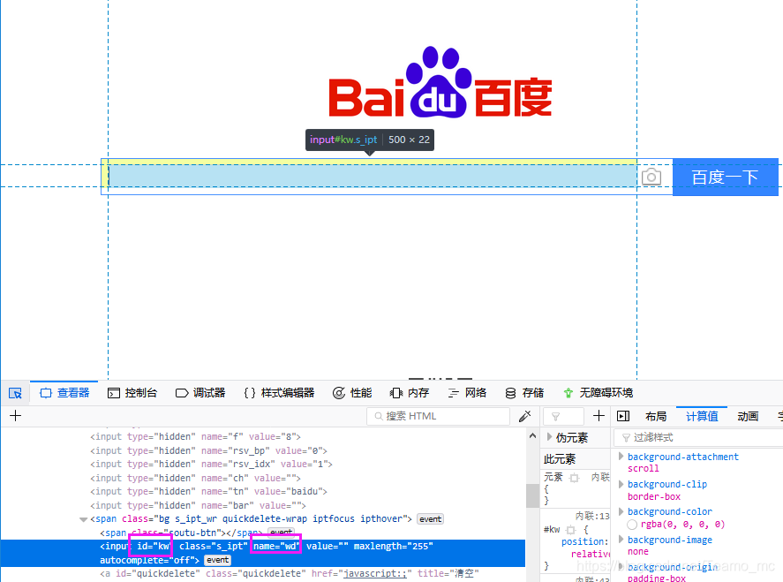The width and height of the screenshot is (783, 582).
Task: Open the 性能 performance tab
Action: click(x=352, y=393)
